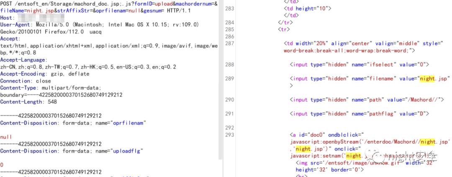Click the Connection: close header
The height and width of the screenshot is (177, 452).
pos(26,81)
